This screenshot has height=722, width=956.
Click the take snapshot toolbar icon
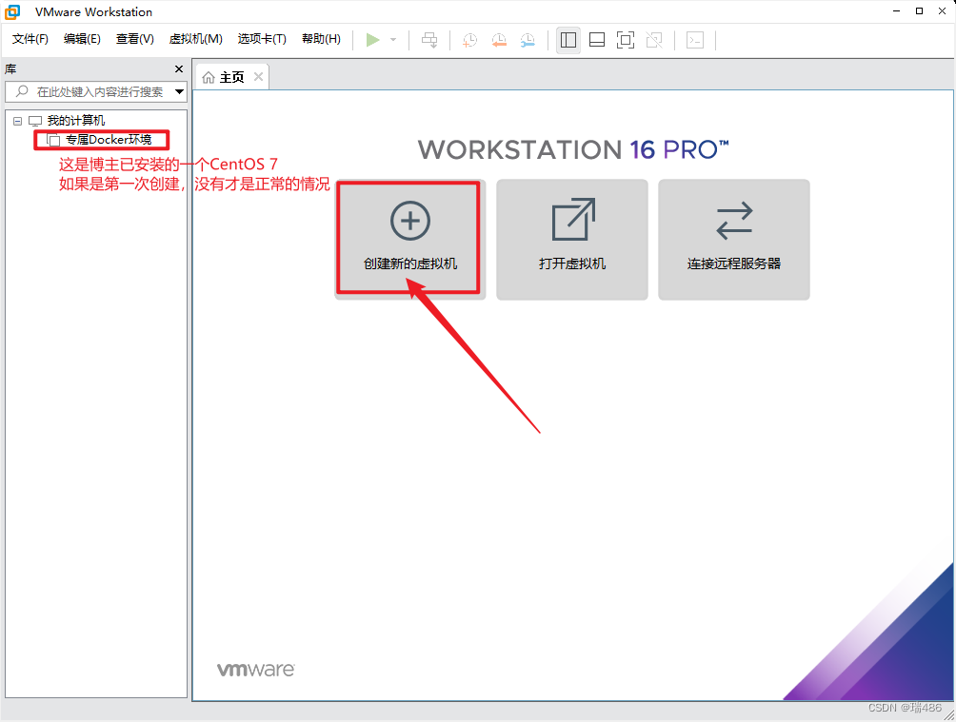[x=469, y=40]
